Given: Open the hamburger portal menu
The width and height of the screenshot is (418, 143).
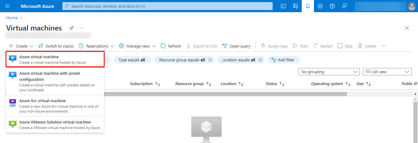Looking at the screenshot, I should tap(8, 6).
